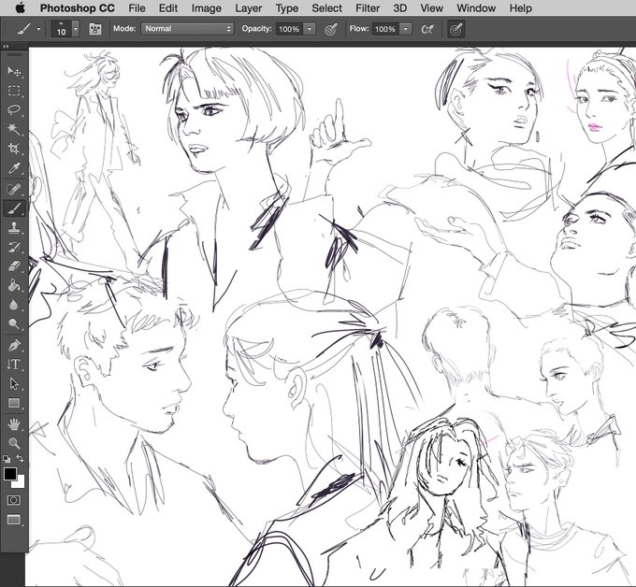This screenshot has width=636, height=587.
Task: Click the Flow 100% value field
Action: click(x=385, y=29)
